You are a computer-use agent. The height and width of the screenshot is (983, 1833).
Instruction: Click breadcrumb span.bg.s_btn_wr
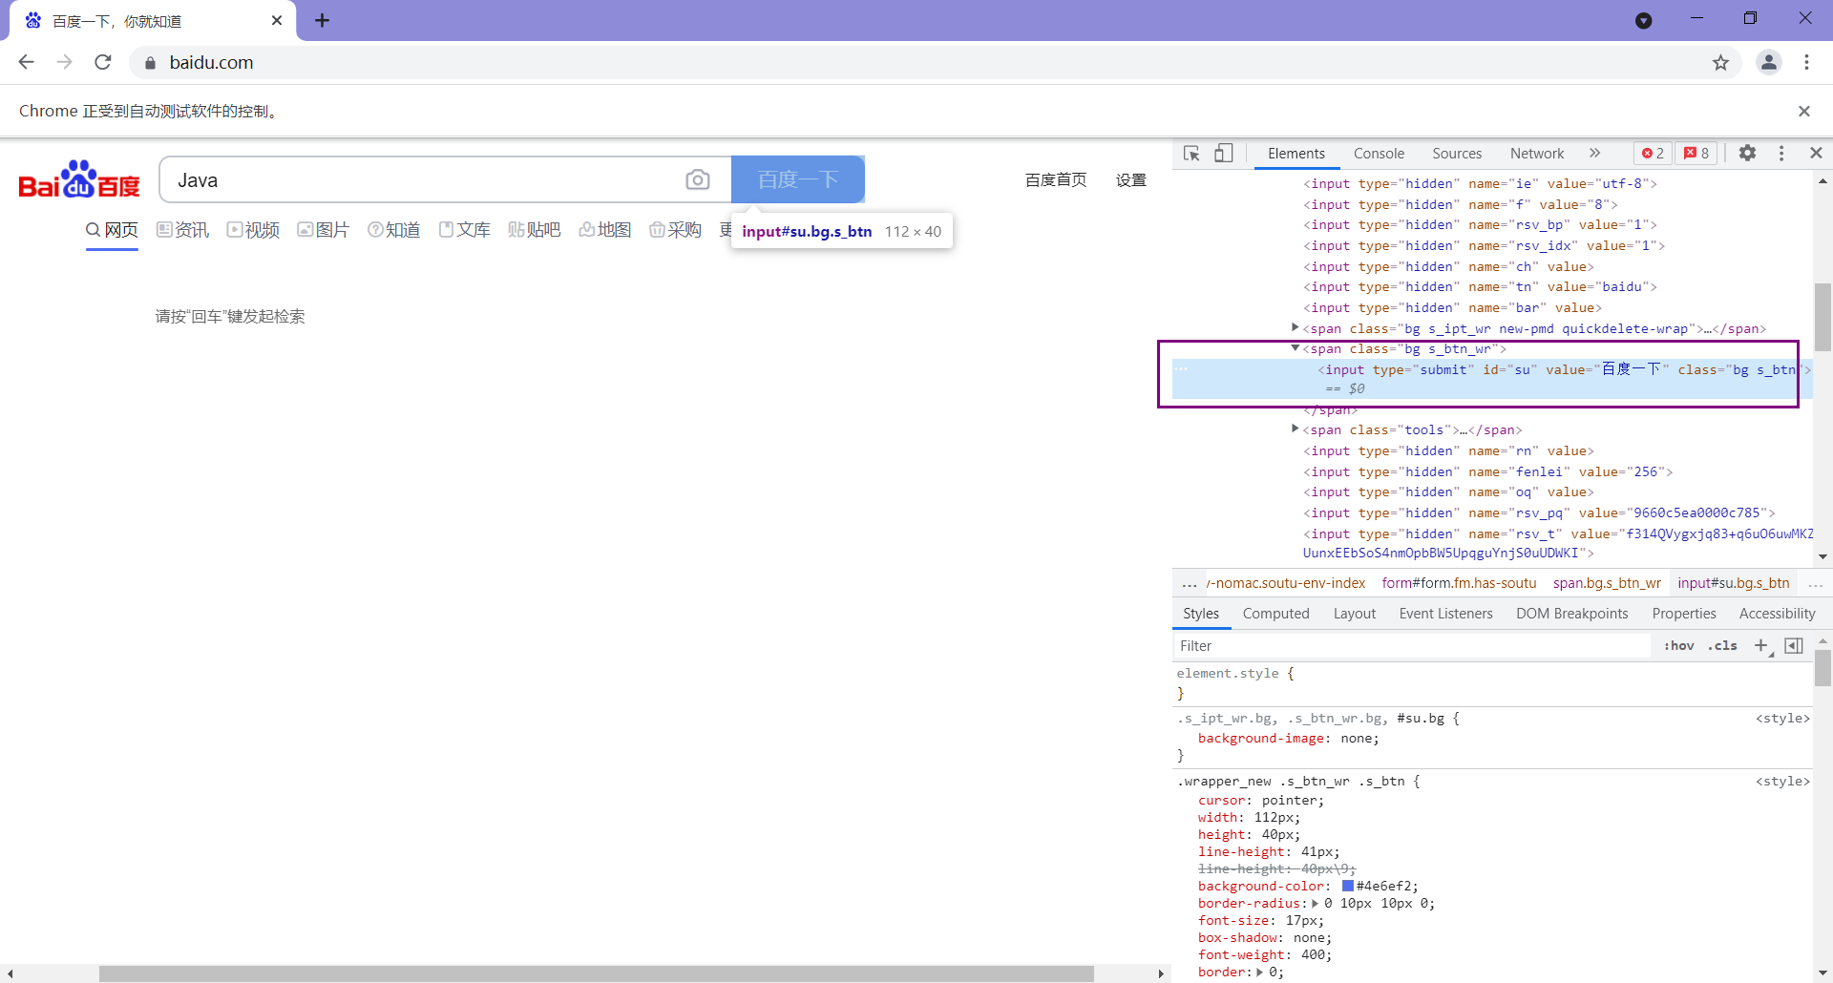1607,583
